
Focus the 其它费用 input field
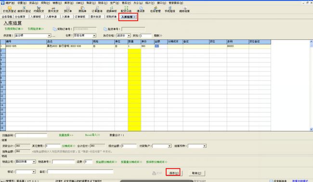point(52,146)
